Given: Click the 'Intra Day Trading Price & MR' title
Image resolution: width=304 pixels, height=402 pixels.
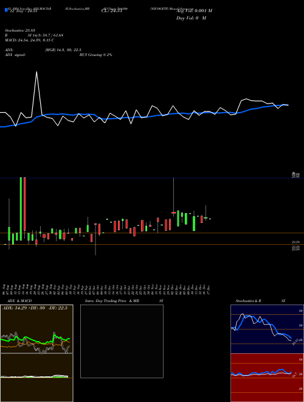Looking at the screenshot, I should [112, 301].
